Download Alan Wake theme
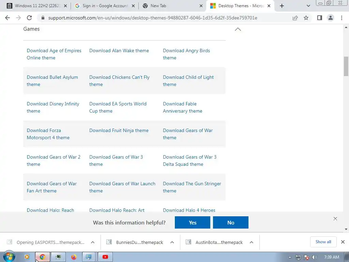Screen dimensions: 349x262 point(119,50)
